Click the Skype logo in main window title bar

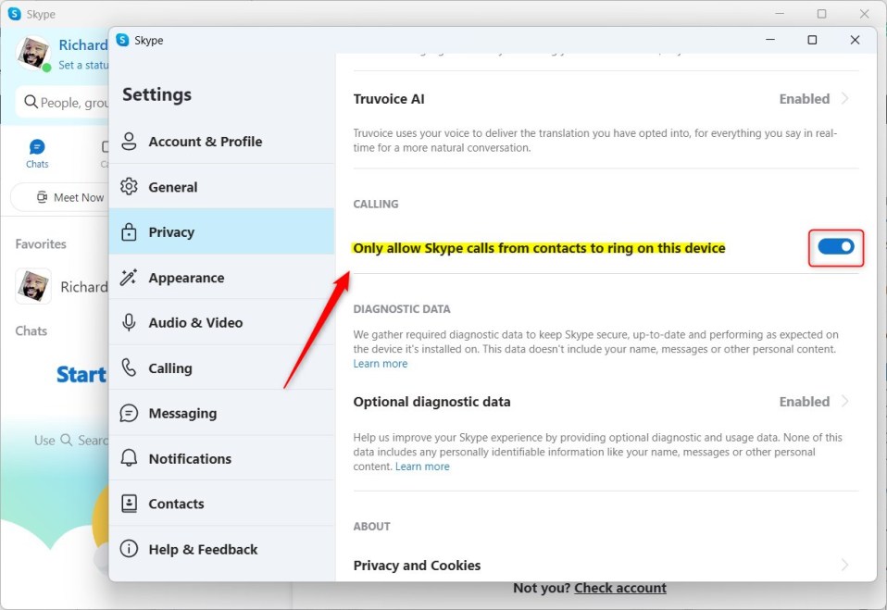pos(14,14)
